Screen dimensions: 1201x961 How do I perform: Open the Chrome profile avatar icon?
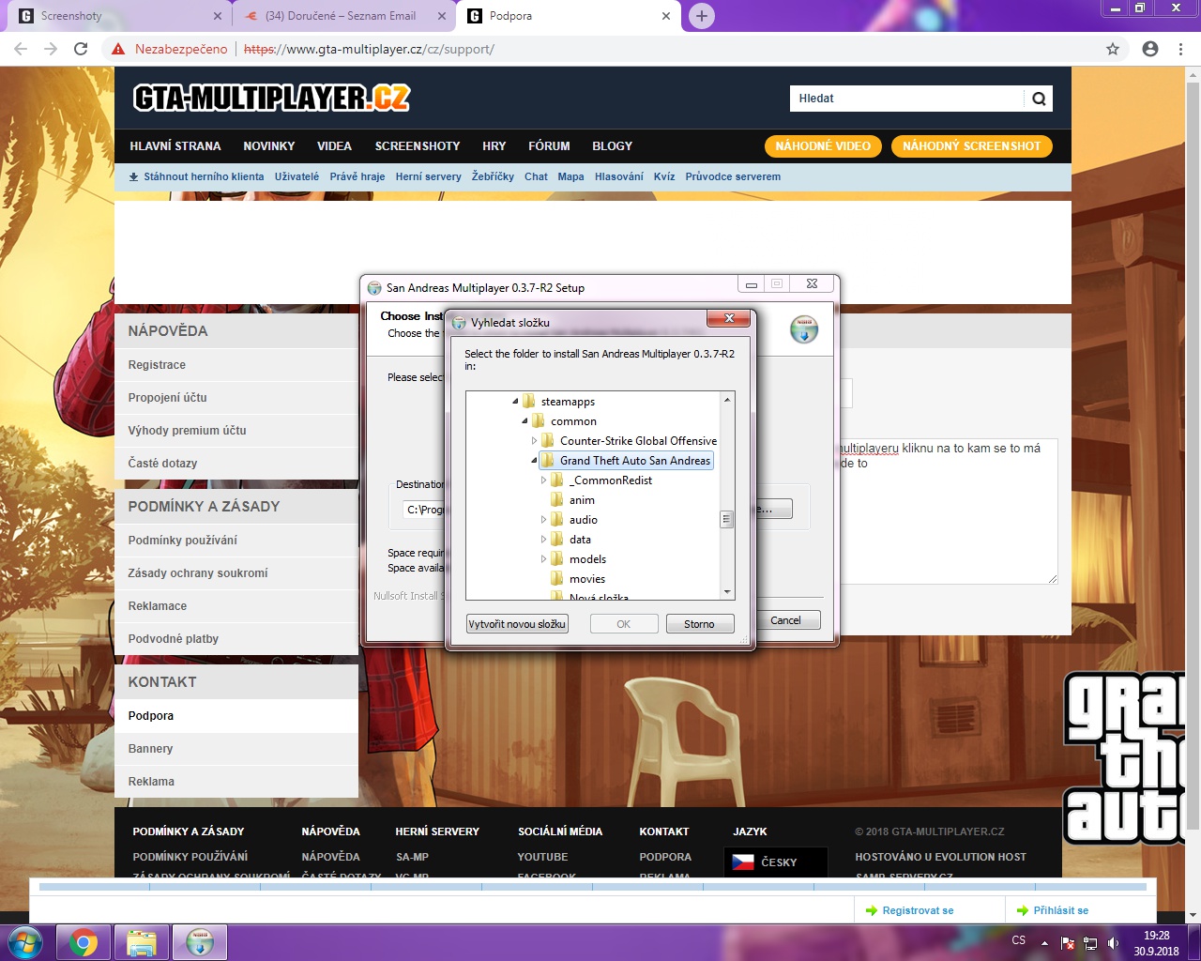[1150, 49]
